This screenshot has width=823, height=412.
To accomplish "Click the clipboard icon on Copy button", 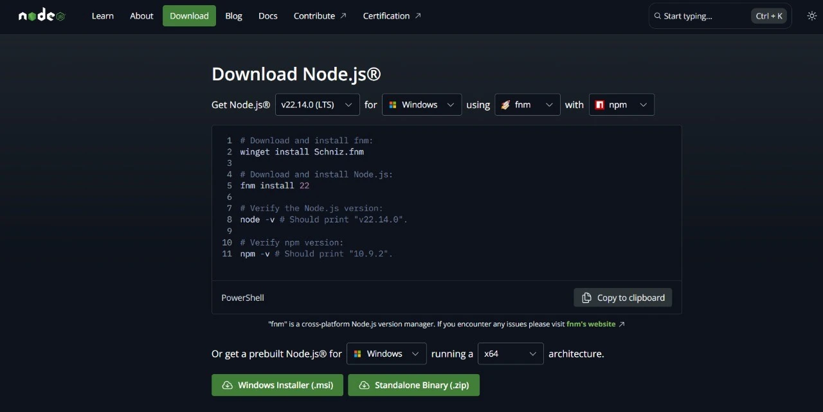I will pyautogui.click(x=586, y=298).
